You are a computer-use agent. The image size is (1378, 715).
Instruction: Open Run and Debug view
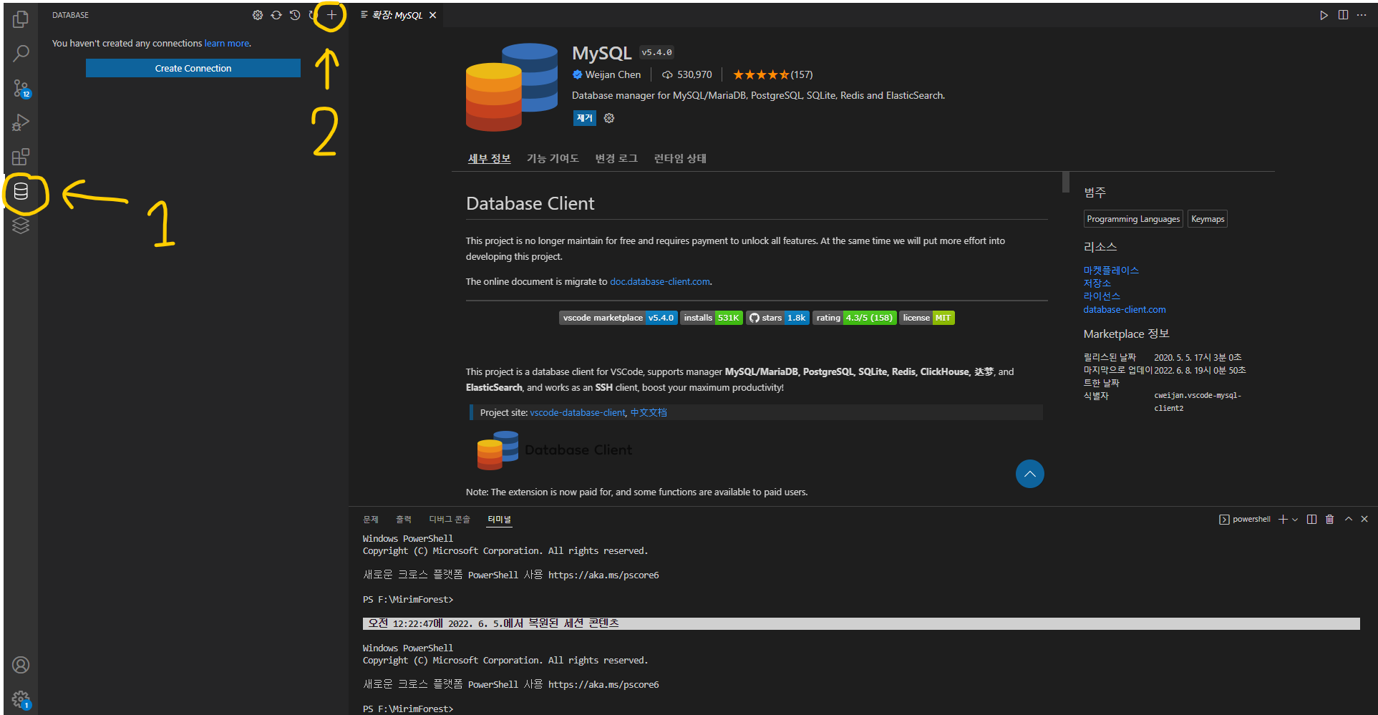[x=21, y=122]
